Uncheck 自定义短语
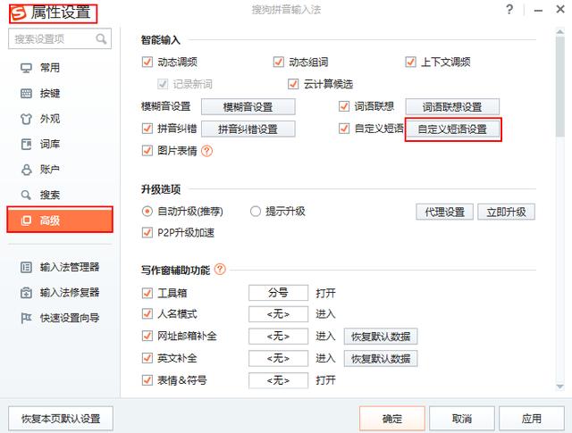The height and width of the screenshot is (433, 572). tap(344, 129)
